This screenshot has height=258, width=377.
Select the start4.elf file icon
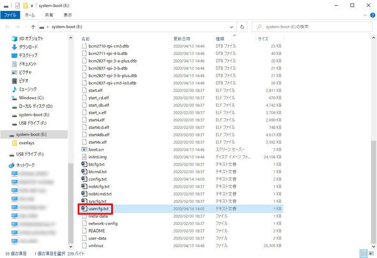(84, 120)
